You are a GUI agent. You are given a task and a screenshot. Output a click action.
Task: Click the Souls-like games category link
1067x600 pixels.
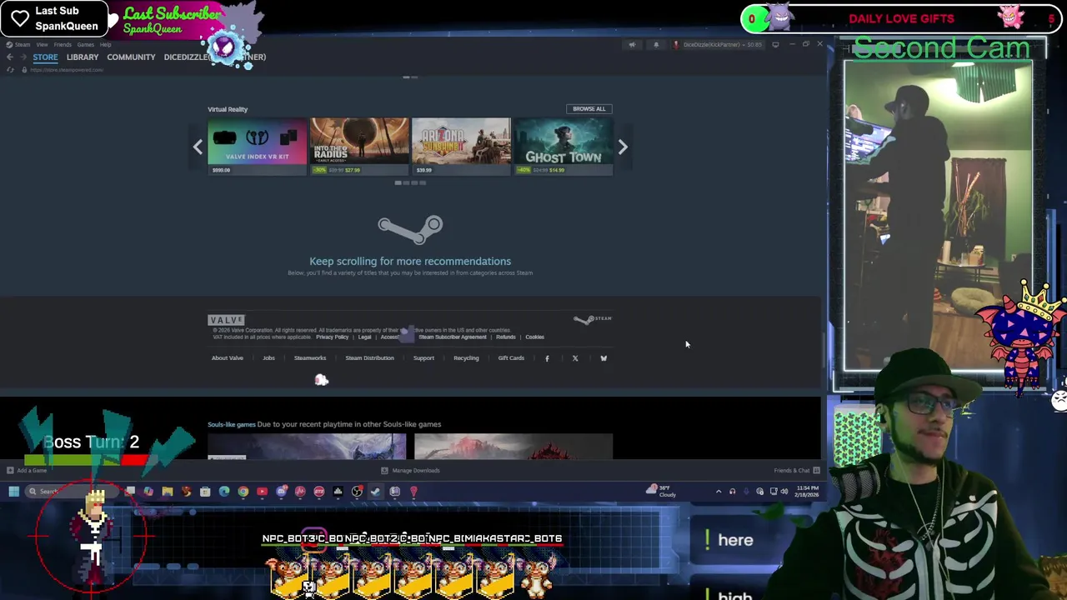pyautogui.click(x=232, y=424)
